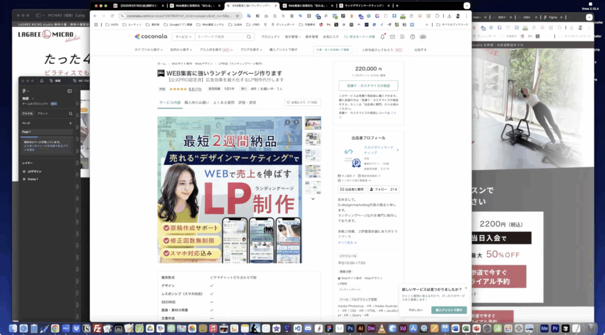
Task: Go back in front Chrome window
Action: tap(95, 16)
